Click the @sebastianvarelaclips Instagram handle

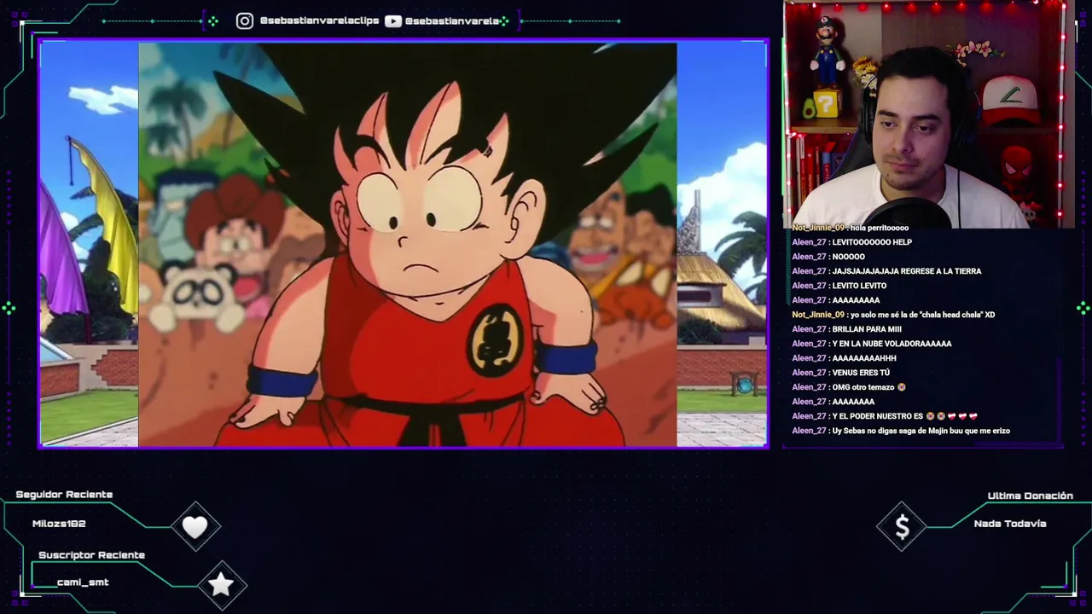(320, 20)
